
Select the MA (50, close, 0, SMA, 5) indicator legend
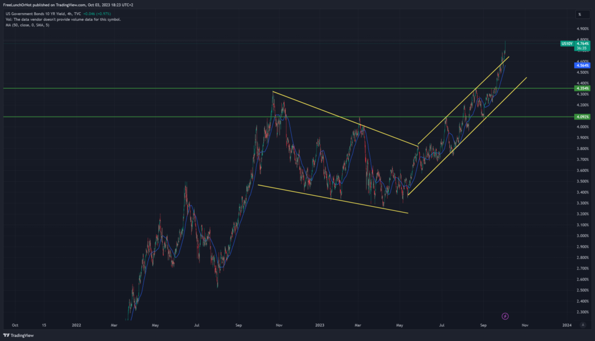(28, 25)
